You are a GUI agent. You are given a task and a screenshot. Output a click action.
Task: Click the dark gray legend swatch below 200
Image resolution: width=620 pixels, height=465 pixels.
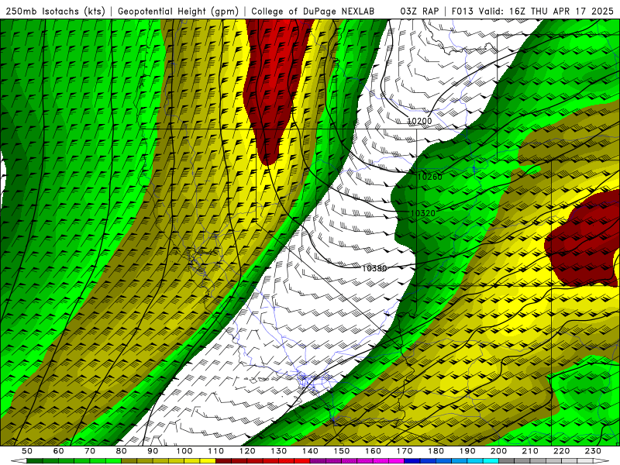coord(507,461)
